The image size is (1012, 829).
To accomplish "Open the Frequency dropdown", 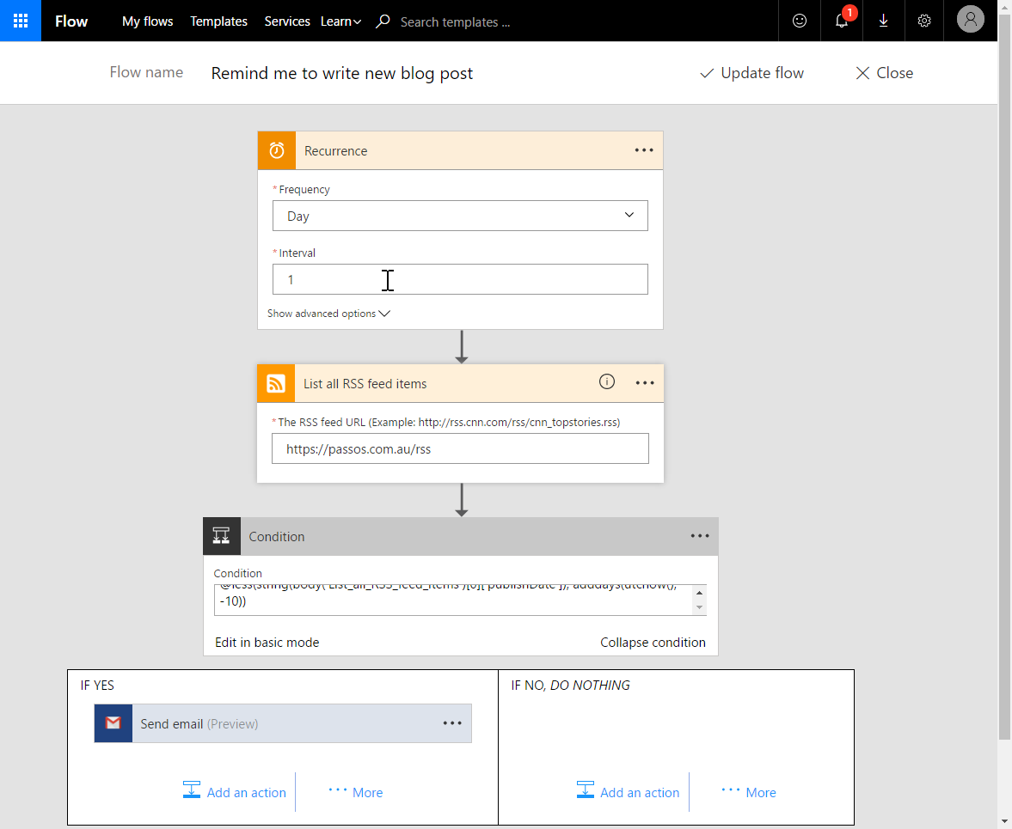I will 460,216.
